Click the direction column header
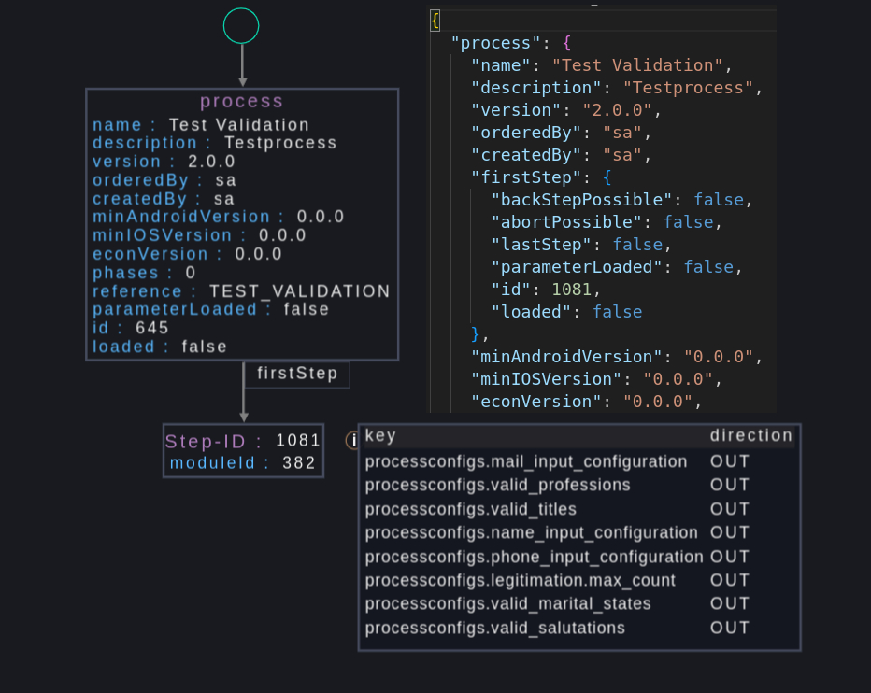 pyautogui.click(x=751, y=435)
